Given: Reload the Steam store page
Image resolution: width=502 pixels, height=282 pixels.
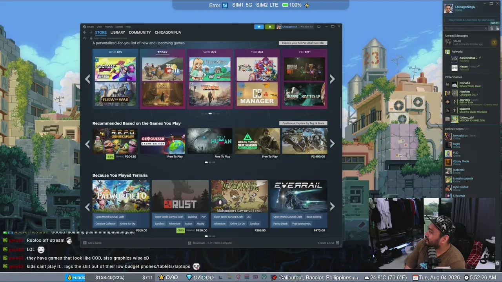Looking at the screenshot, I should [x=85, y=38].
